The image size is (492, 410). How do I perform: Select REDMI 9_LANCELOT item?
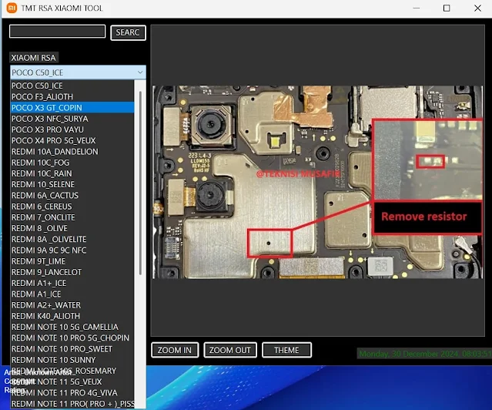tap(72, 272)
